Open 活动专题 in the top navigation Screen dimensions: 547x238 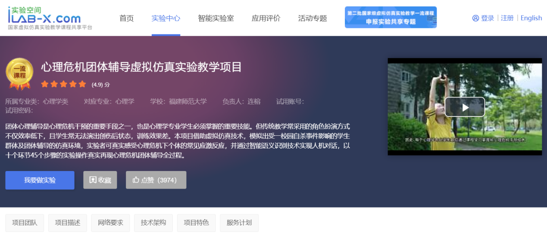(313, 18)
